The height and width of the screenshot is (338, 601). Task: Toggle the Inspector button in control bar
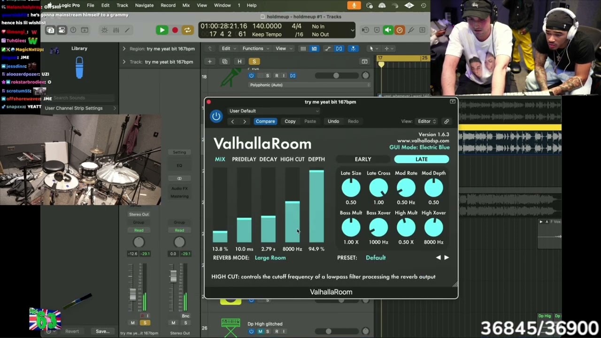pos(62,30)
